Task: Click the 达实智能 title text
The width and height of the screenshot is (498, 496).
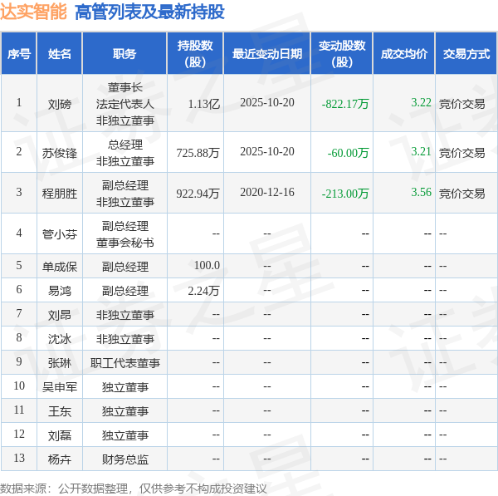Action: tap(34, 12)
